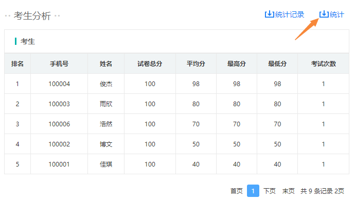Click the 平均分 column header
The image size is (355, 199).
(196, 64)
